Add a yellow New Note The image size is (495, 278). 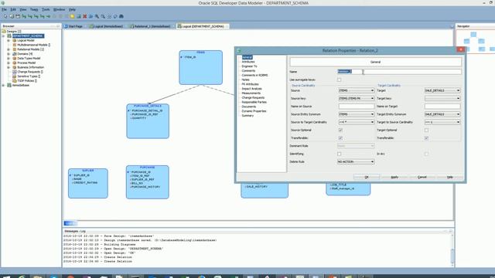pos(72,16)
